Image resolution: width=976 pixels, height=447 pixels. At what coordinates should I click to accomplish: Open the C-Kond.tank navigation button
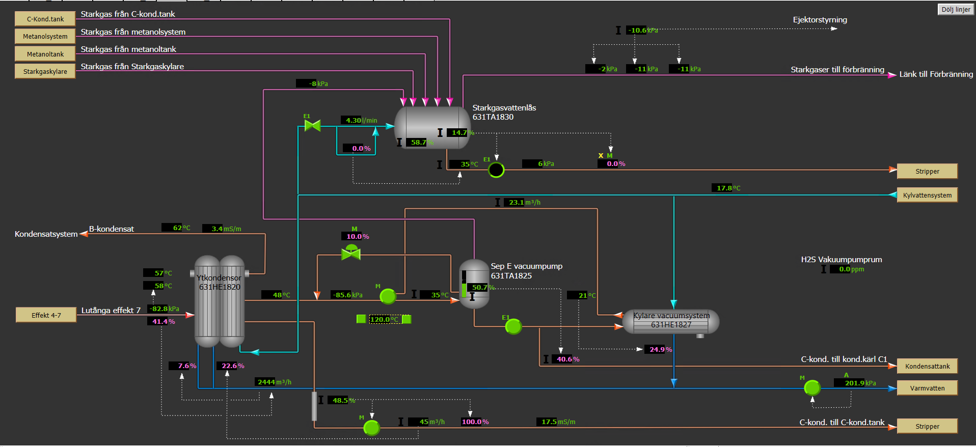pyautogui.click(x=45, y=19)
